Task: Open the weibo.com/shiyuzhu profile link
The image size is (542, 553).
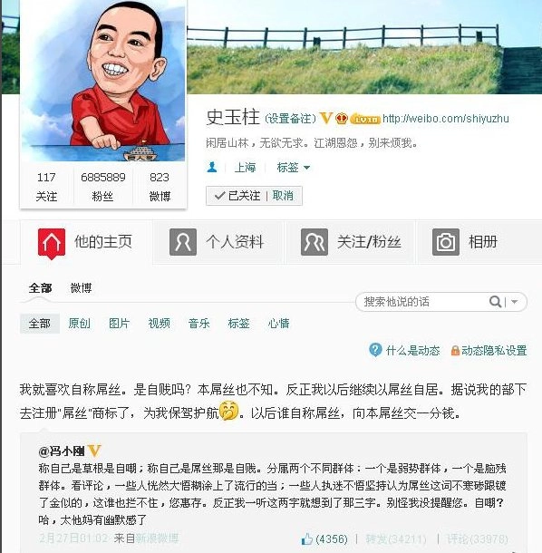Action: pos(446,119)
